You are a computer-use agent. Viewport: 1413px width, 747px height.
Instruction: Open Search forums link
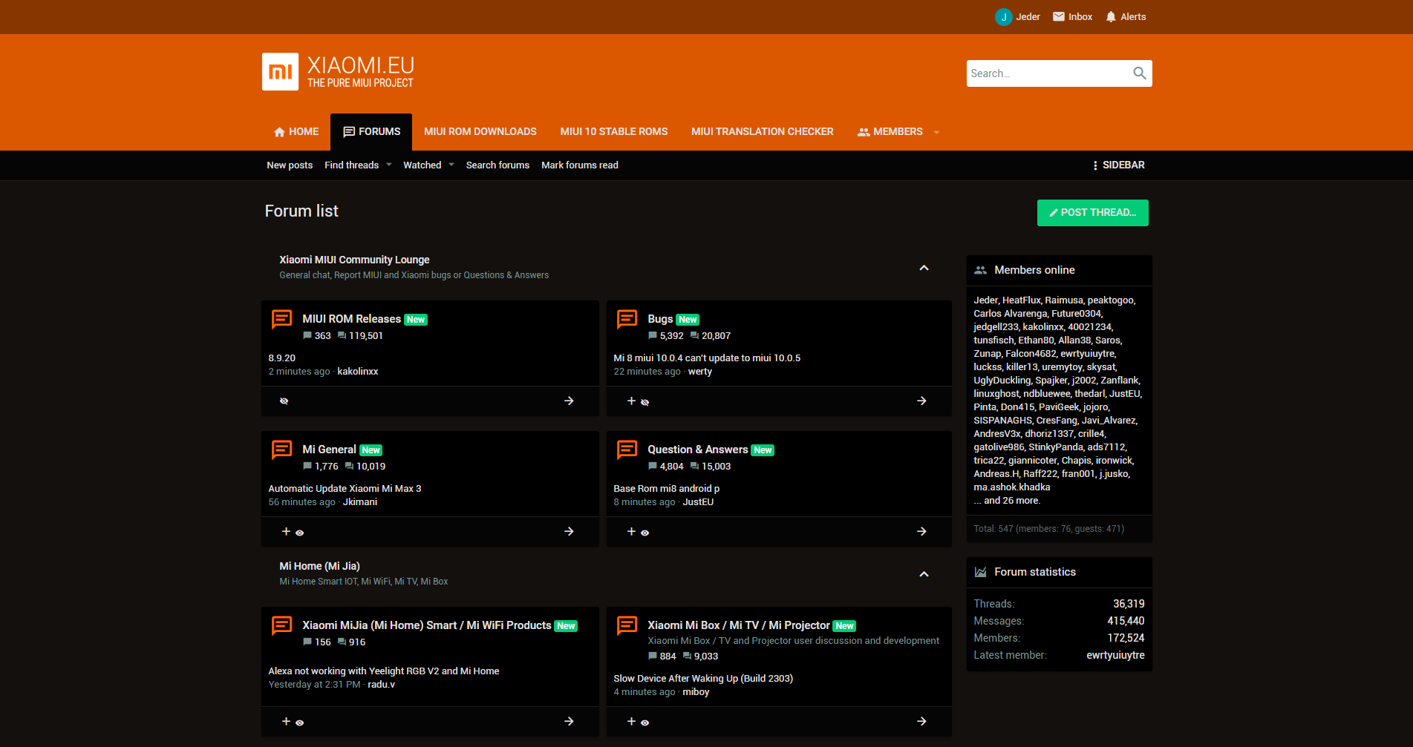point(497,165)
